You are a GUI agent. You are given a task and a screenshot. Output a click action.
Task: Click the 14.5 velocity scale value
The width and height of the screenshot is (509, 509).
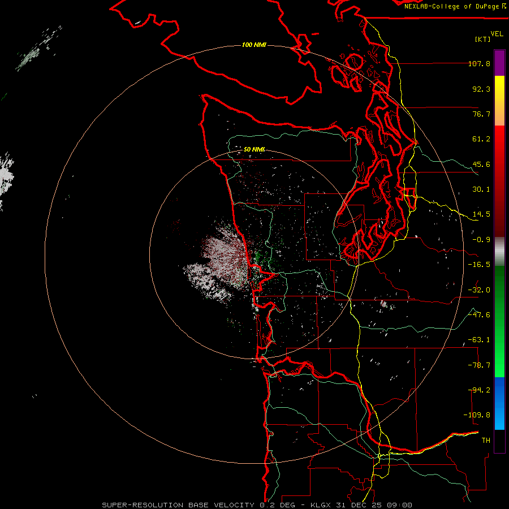(481, 214)
